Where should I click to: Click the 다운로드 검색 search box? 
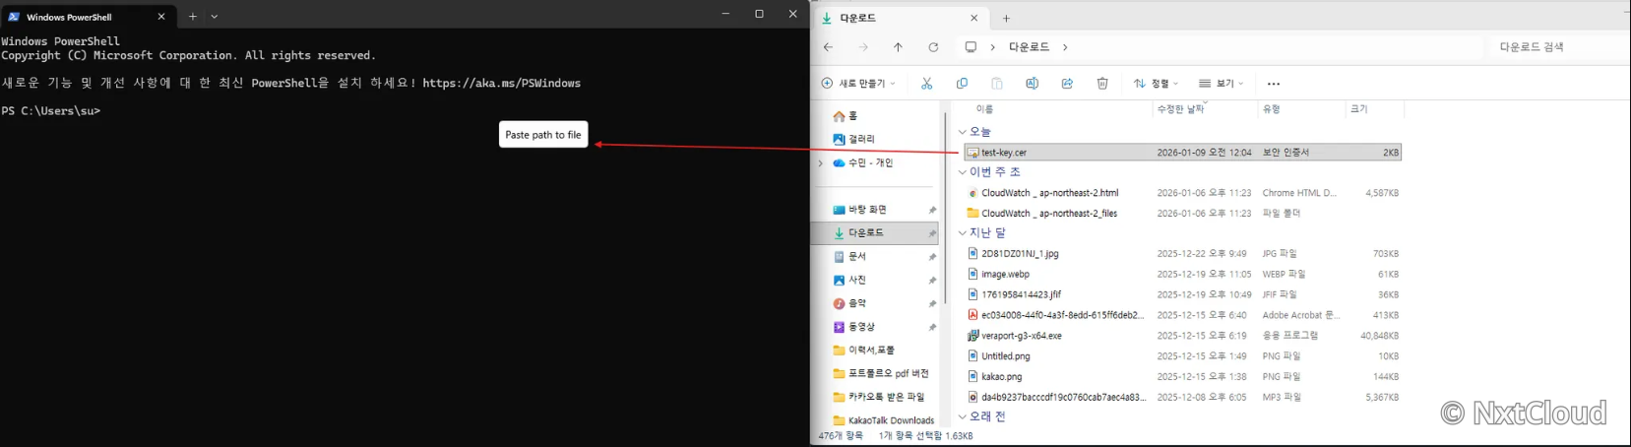[x=1555, y=47]
